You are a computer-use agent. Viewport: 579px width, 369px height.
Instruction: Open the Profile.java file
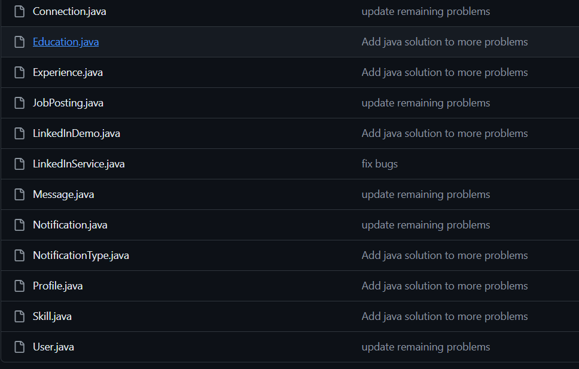pyautogui.click(x=57, y=286)
